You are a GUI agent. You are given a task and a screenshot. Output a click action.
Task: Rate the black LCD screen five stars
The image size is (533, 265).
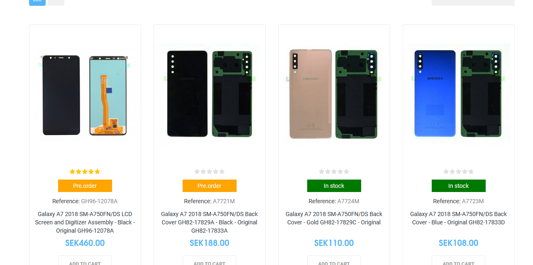pyautogui.click(x=97, y=172)
